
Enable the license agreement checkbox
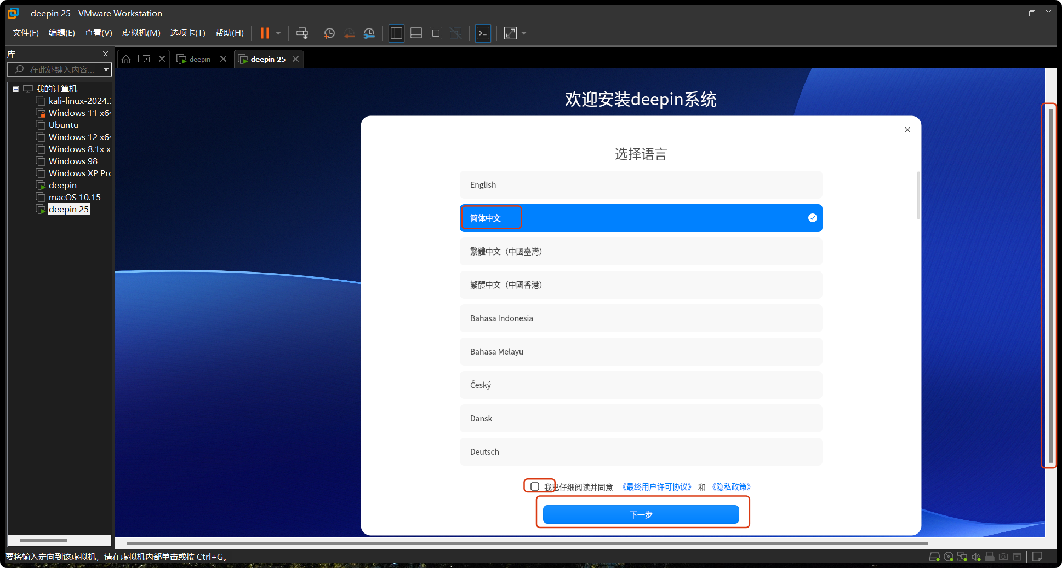(534, 486)
